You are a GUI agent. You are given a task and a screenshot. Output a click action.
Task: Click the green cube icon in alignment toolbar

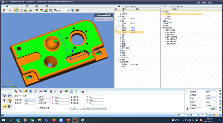[x=67, y=91]
